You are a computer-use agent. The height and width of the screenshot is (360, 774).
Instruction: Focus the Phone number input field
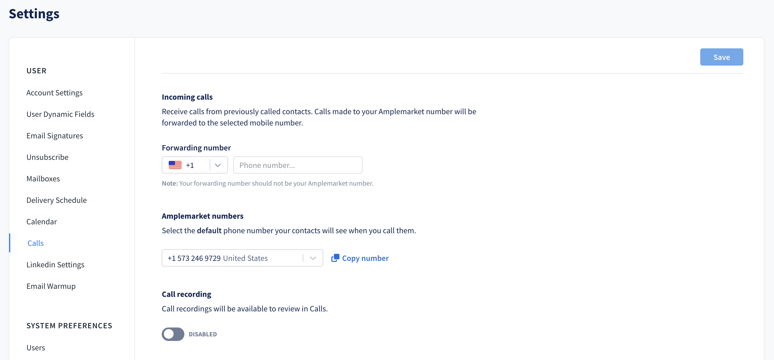[x=297, y=165]
